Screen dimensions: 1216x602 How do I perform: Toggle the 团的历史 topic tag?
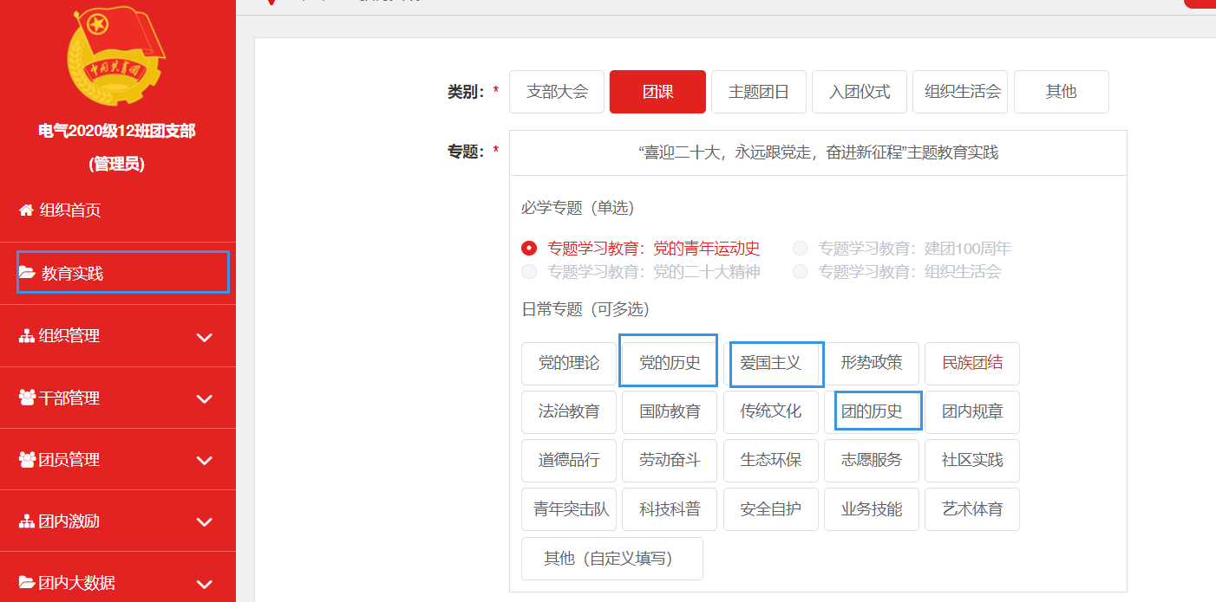pos(873,411)
